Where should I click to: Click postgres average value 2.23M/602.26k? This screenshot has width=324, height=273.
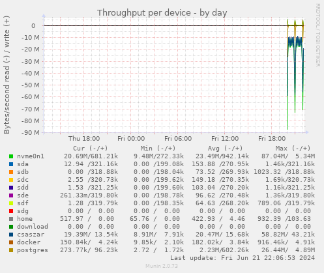pos(224,250)
